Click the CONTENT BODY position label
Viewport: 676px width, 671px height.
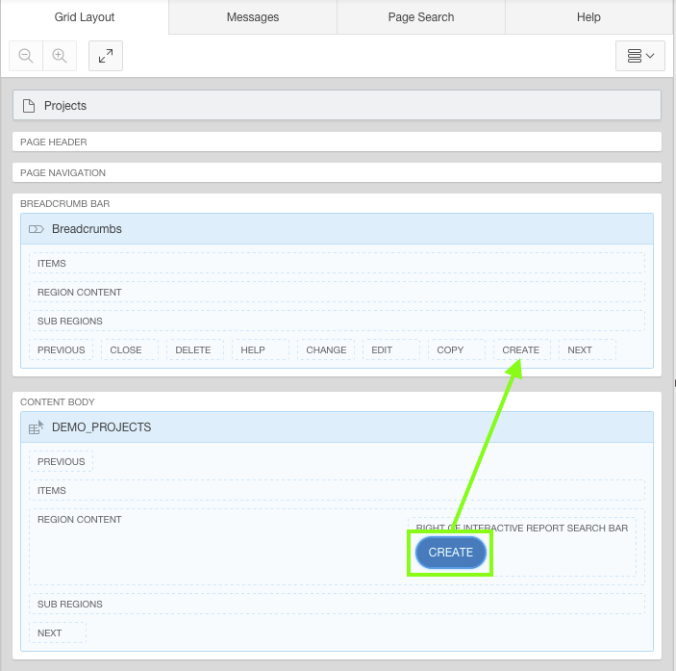click(x=58, y=402)
